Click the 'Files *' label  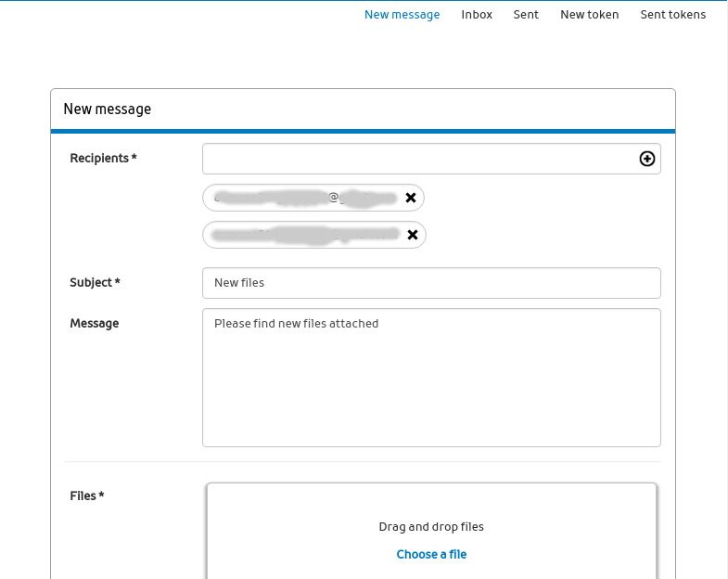(86, 496)
